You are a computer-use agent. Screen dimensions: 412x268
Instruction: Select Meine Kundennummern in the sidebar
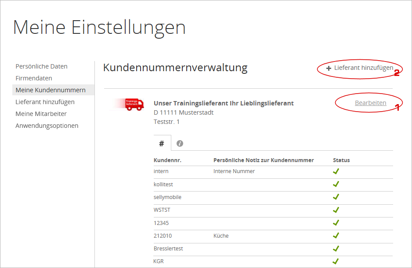click(x=51, y=90)
